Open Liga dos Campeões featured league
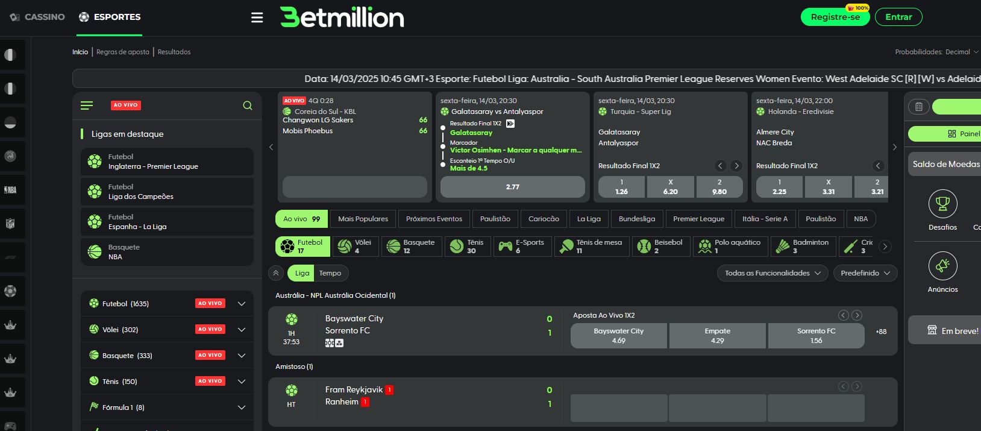This screenshot has height=431, width=981. tap(167, 192)
